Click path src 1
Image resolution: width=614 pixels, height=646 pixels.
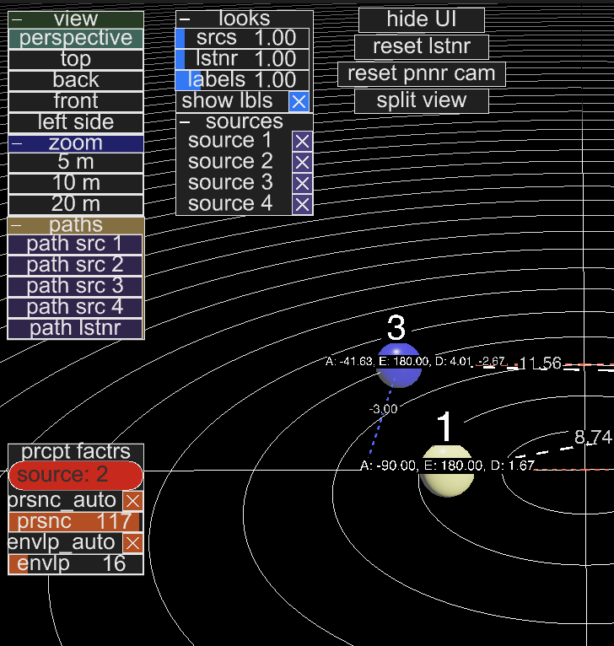75,244
